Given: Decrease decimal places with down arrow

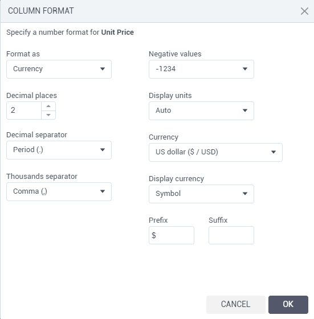Looking at the screenshot, I should tap(48, 115).
